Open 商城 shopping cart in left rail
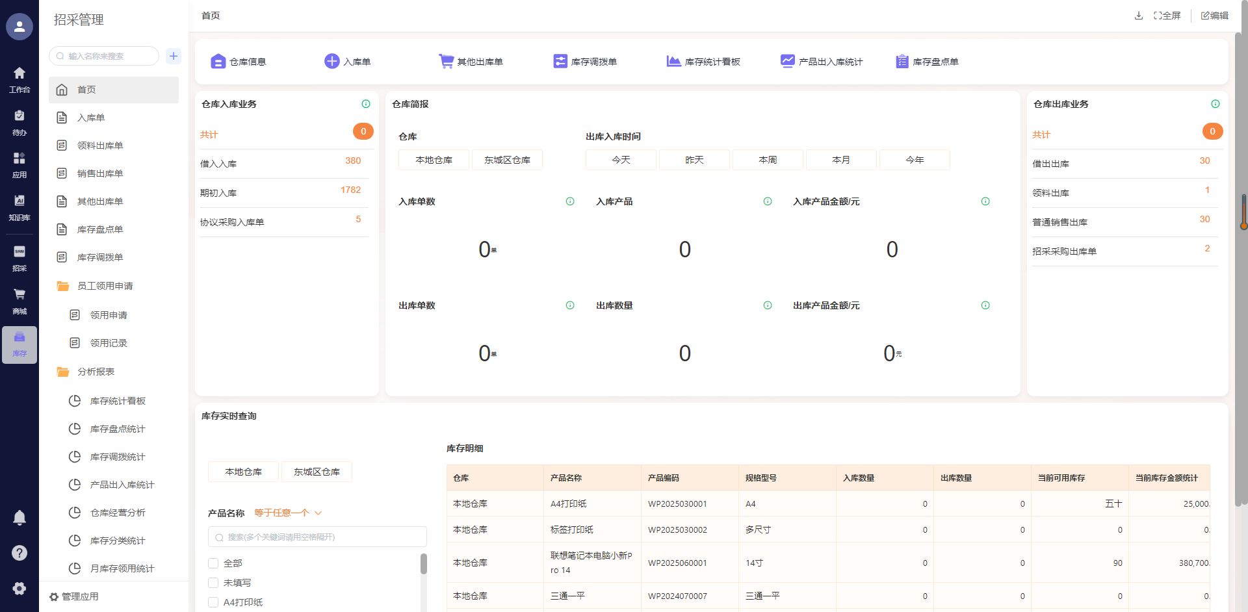1248x612 pixels. [x=19, y=299]
